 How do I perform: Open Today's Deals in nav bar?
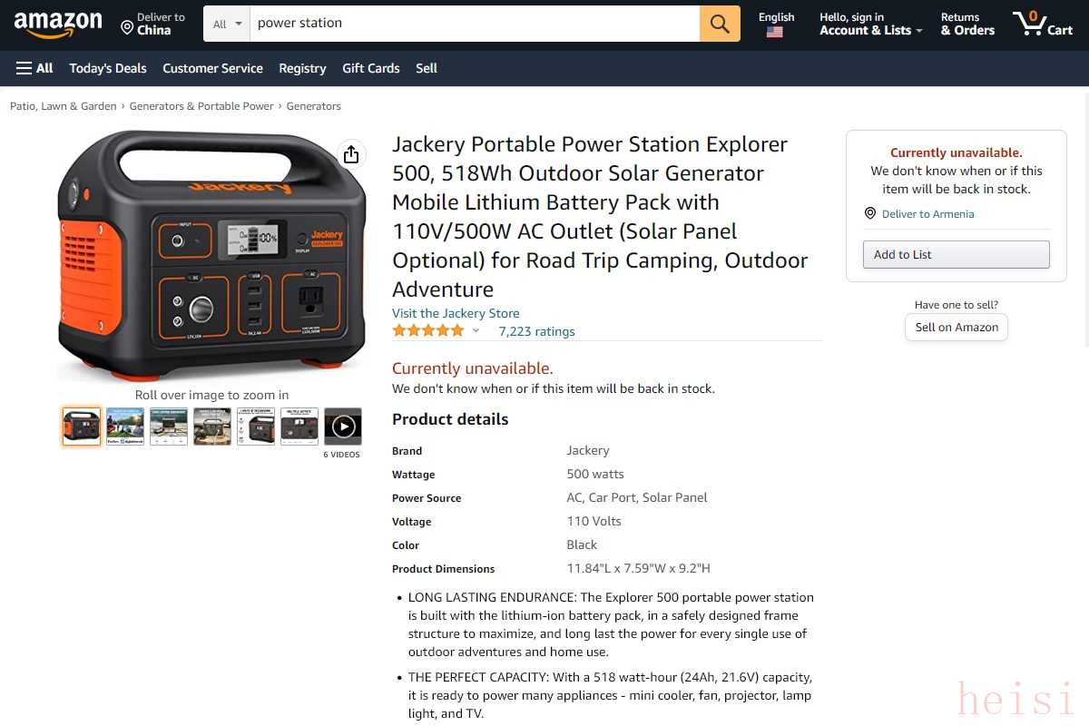(108, 68)
